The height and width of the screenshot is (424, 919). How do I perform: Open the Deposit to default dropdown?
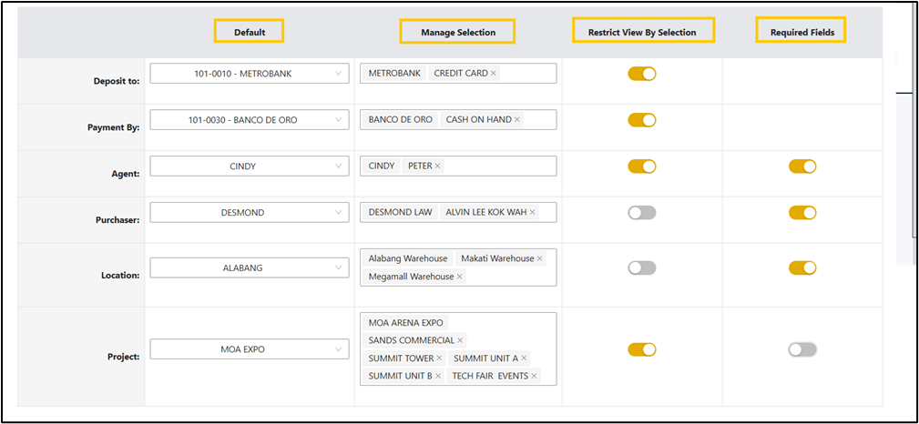pos(249,73)
